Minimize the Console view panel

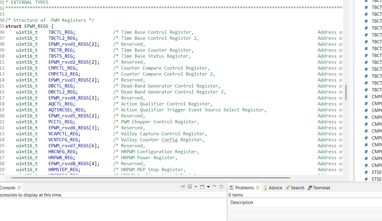(x=214, y=187)
